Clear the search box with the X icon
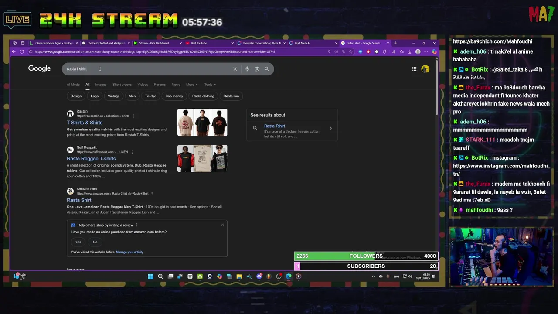The image size is (558, 314). [235, 69]
